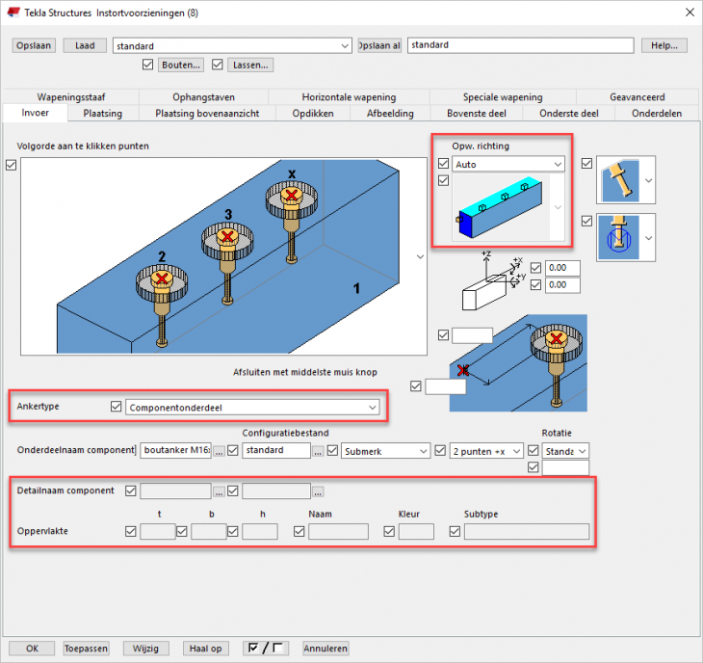The width and height of the screenshot is (703, 663).
Task: Click the Toepassen button
Action: 87,649
